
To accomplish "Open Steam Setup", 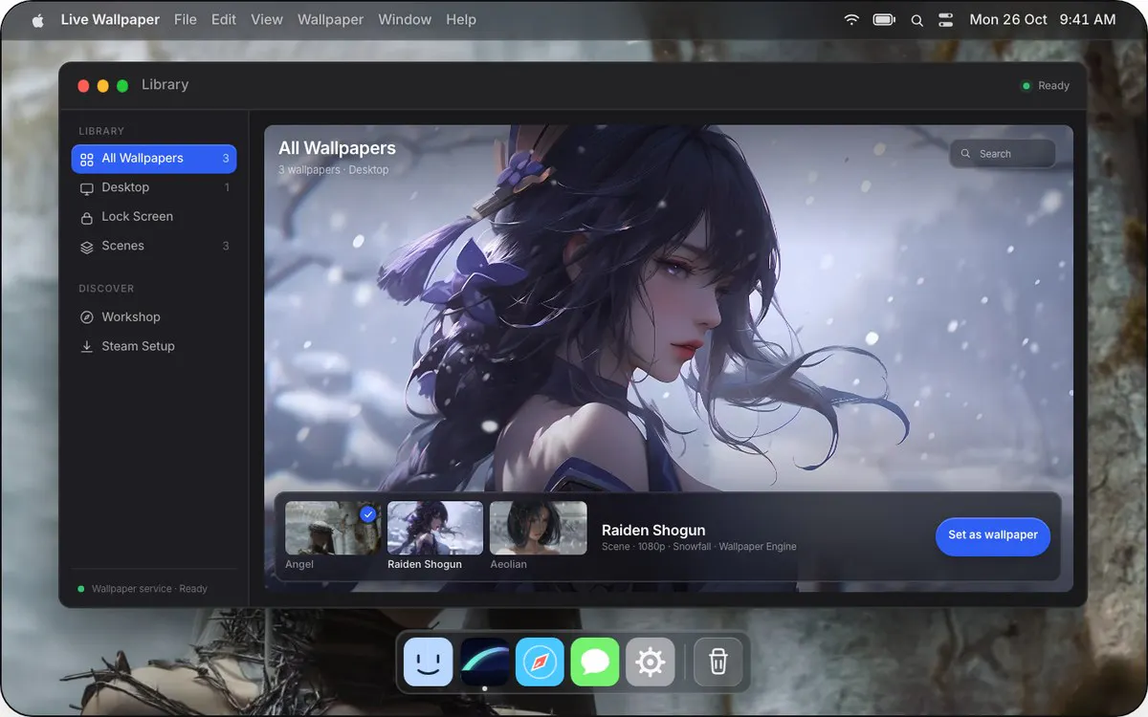I will click(154, 346).
